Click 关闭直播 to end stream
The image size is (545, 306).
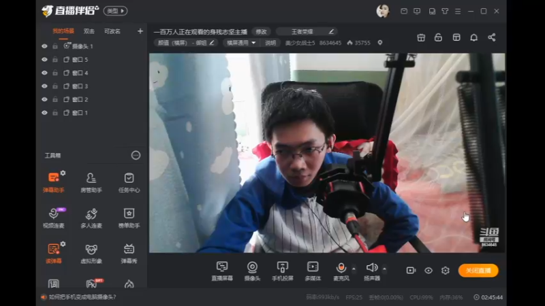[x=478, y=270]
